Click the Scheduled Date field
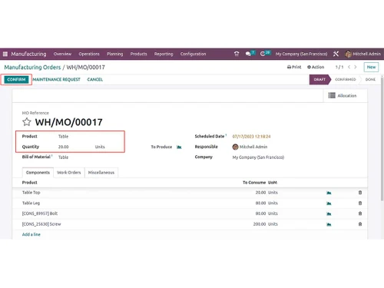 [251, 137]
